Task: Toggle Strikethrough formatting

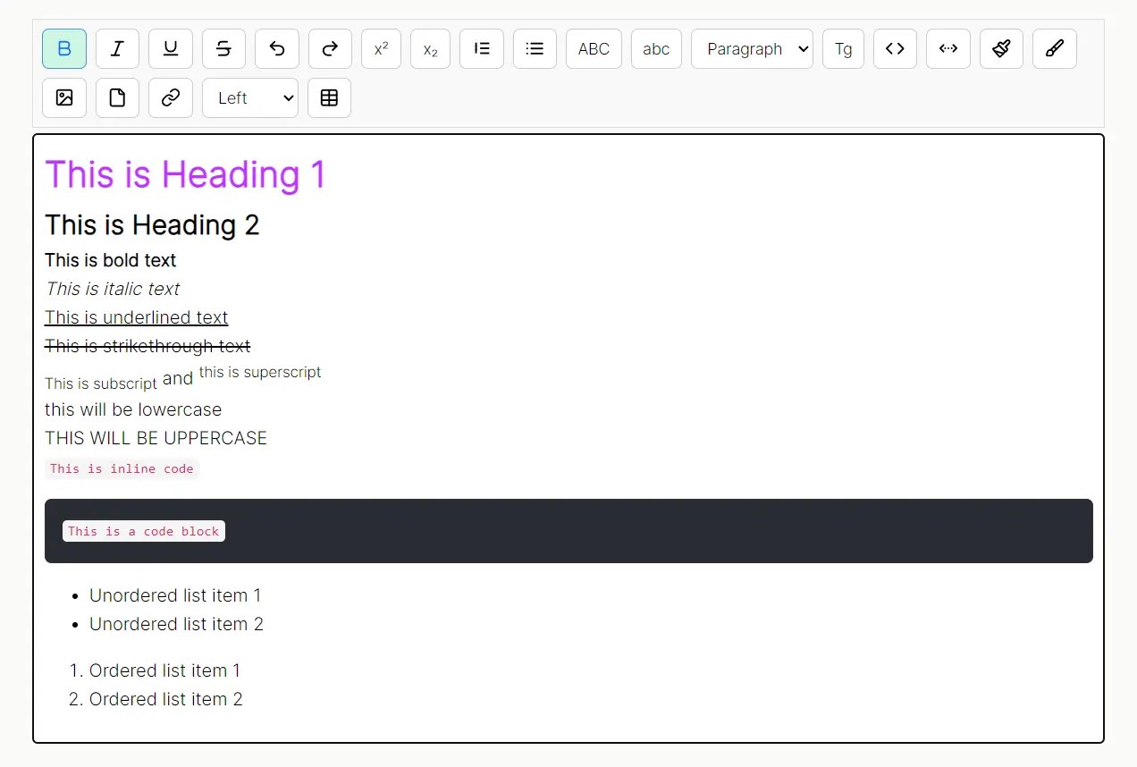Action: pos(223,49)
